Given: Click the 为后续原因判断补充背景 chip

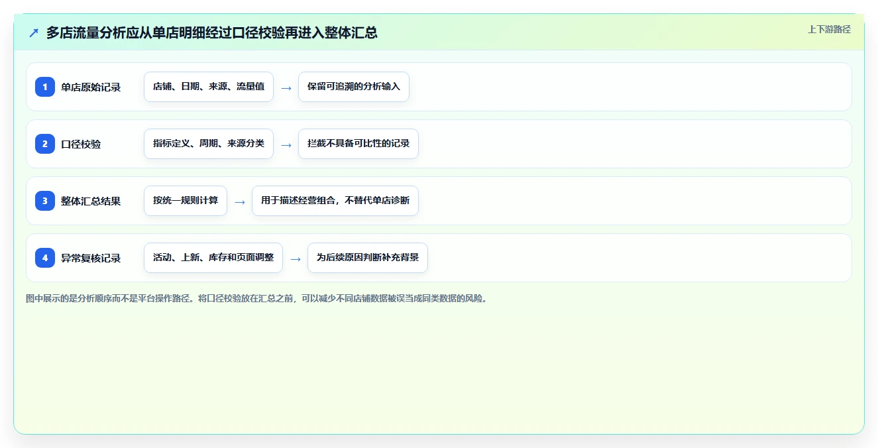Looking at the screenshot, I should tap(368, 258).
